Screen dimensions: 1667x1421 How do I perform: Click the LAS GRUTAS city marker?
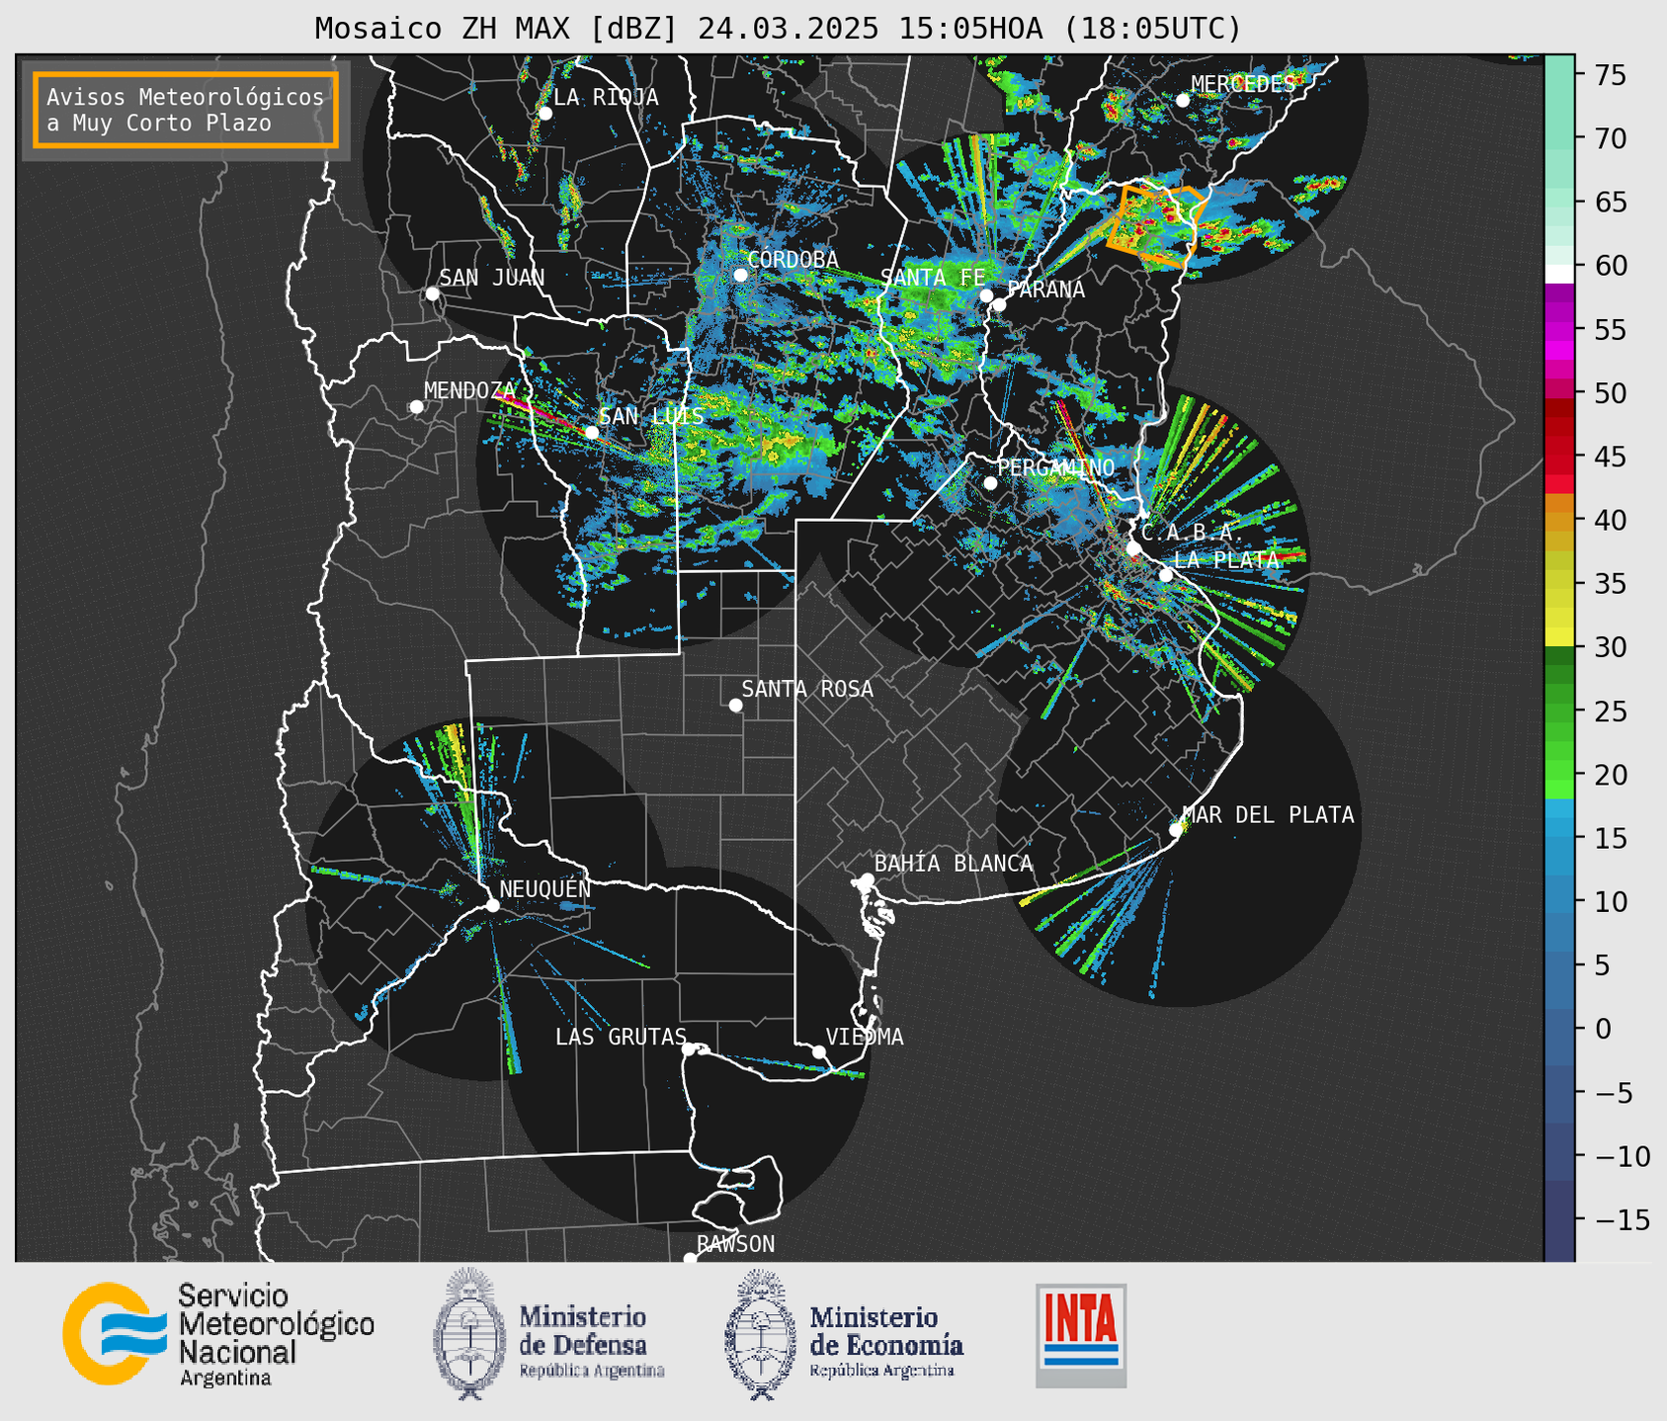(689, 1048)
